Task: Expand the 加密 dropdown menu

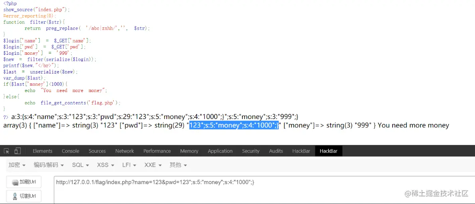Action: click(17, 165)
